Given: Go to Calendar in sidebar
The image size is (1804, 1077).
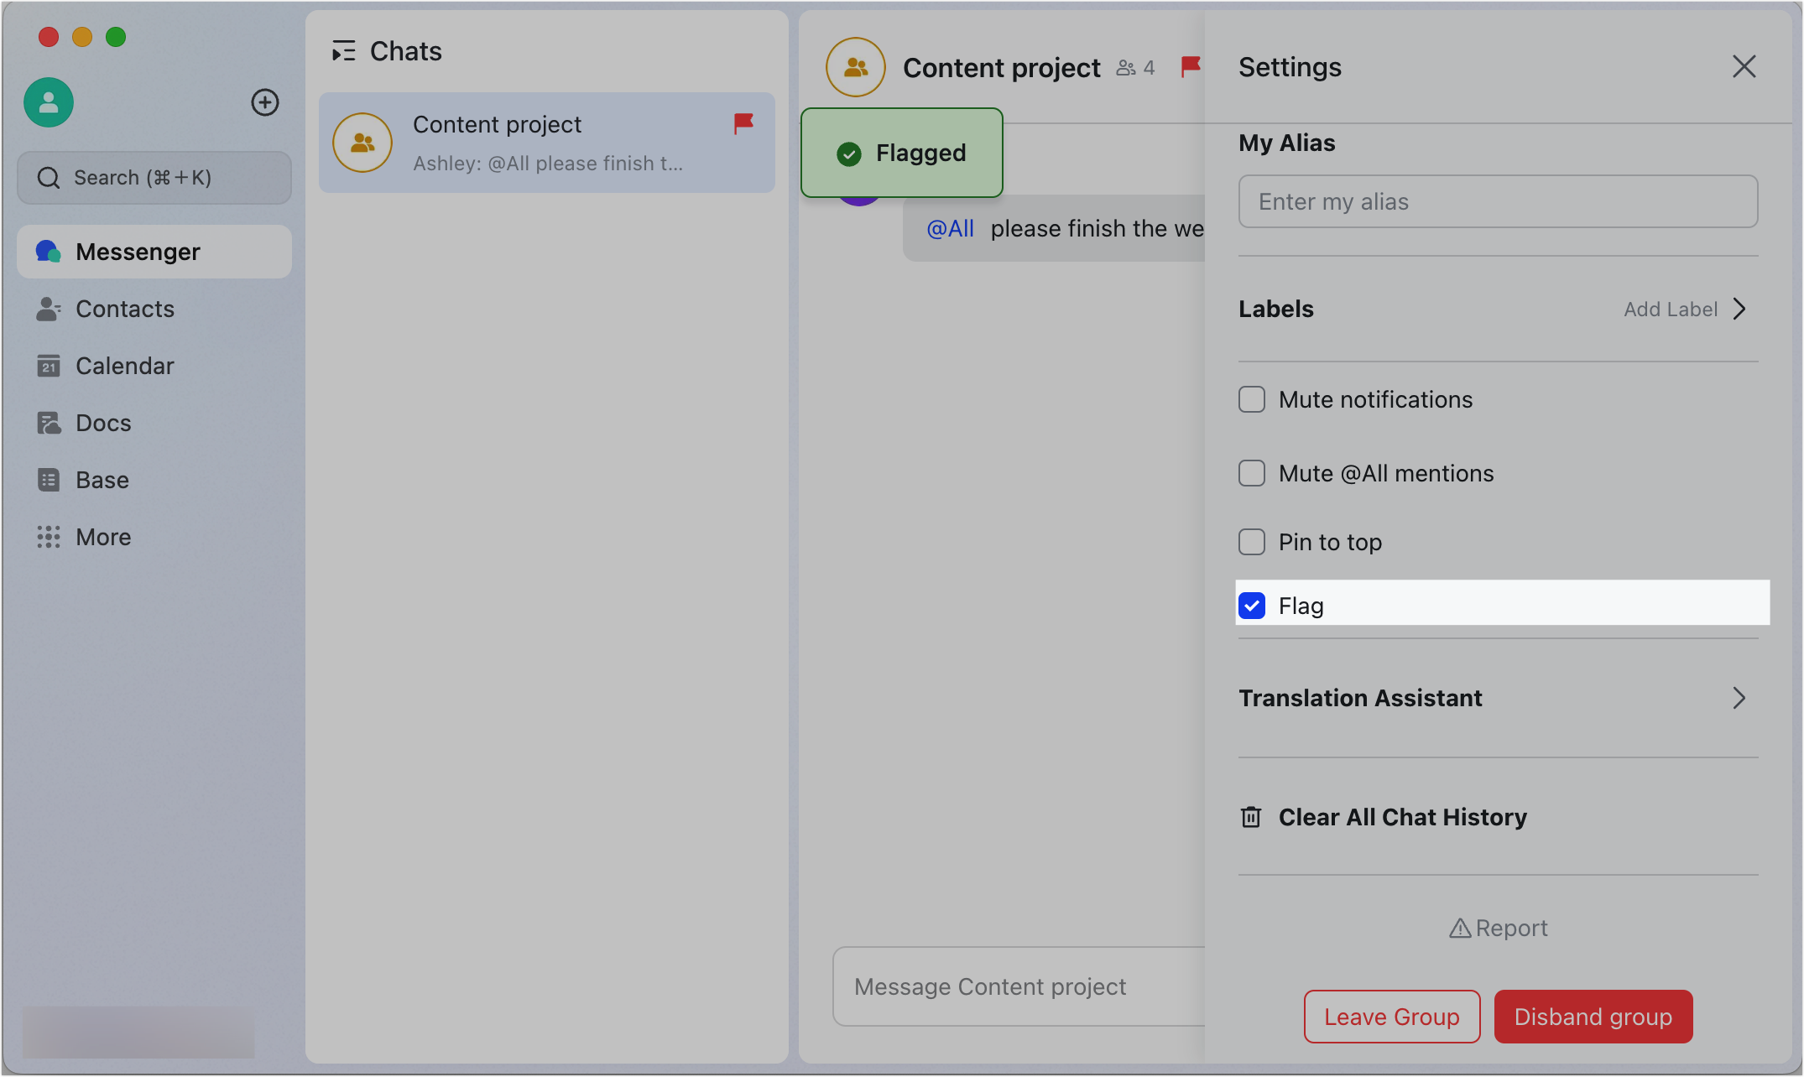Looking at the screenshot, I should pyautogui.click(x=124, y=366).
